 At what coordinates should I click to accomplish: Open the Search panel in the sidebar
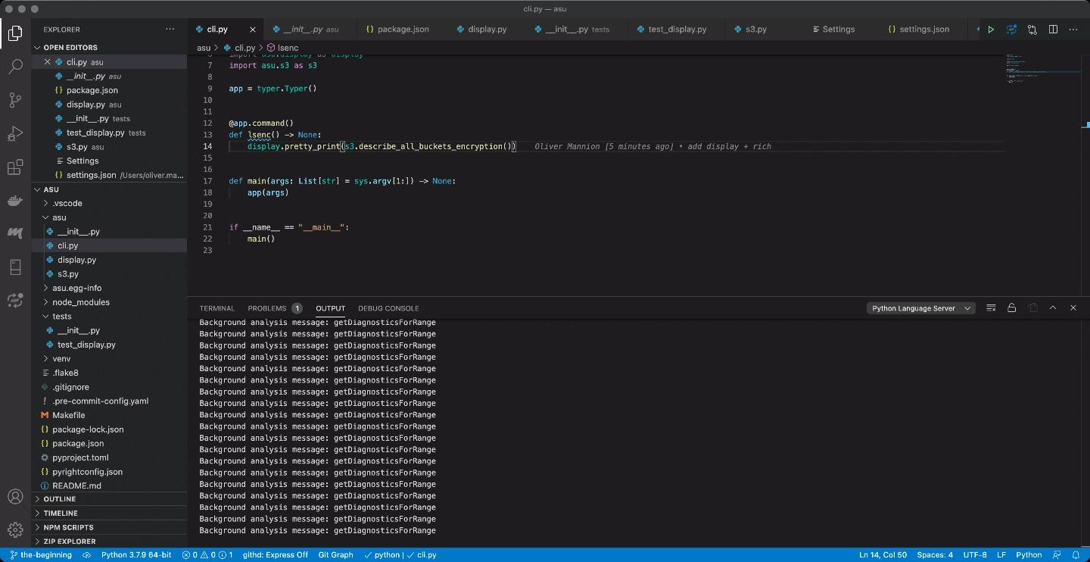(x=15, y=67)
